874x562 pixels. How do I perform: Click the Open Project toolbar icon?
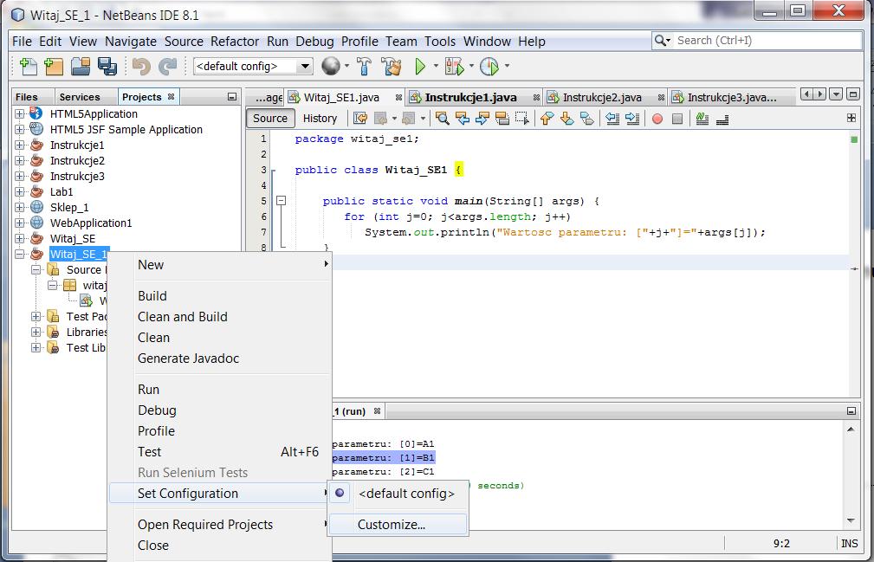[81, 67]
